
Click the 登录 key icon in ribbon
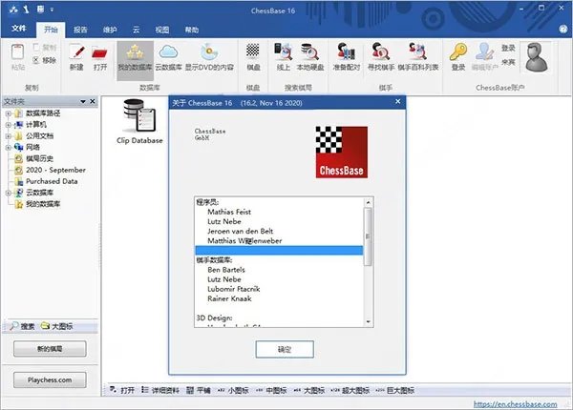tap(458, 53)
